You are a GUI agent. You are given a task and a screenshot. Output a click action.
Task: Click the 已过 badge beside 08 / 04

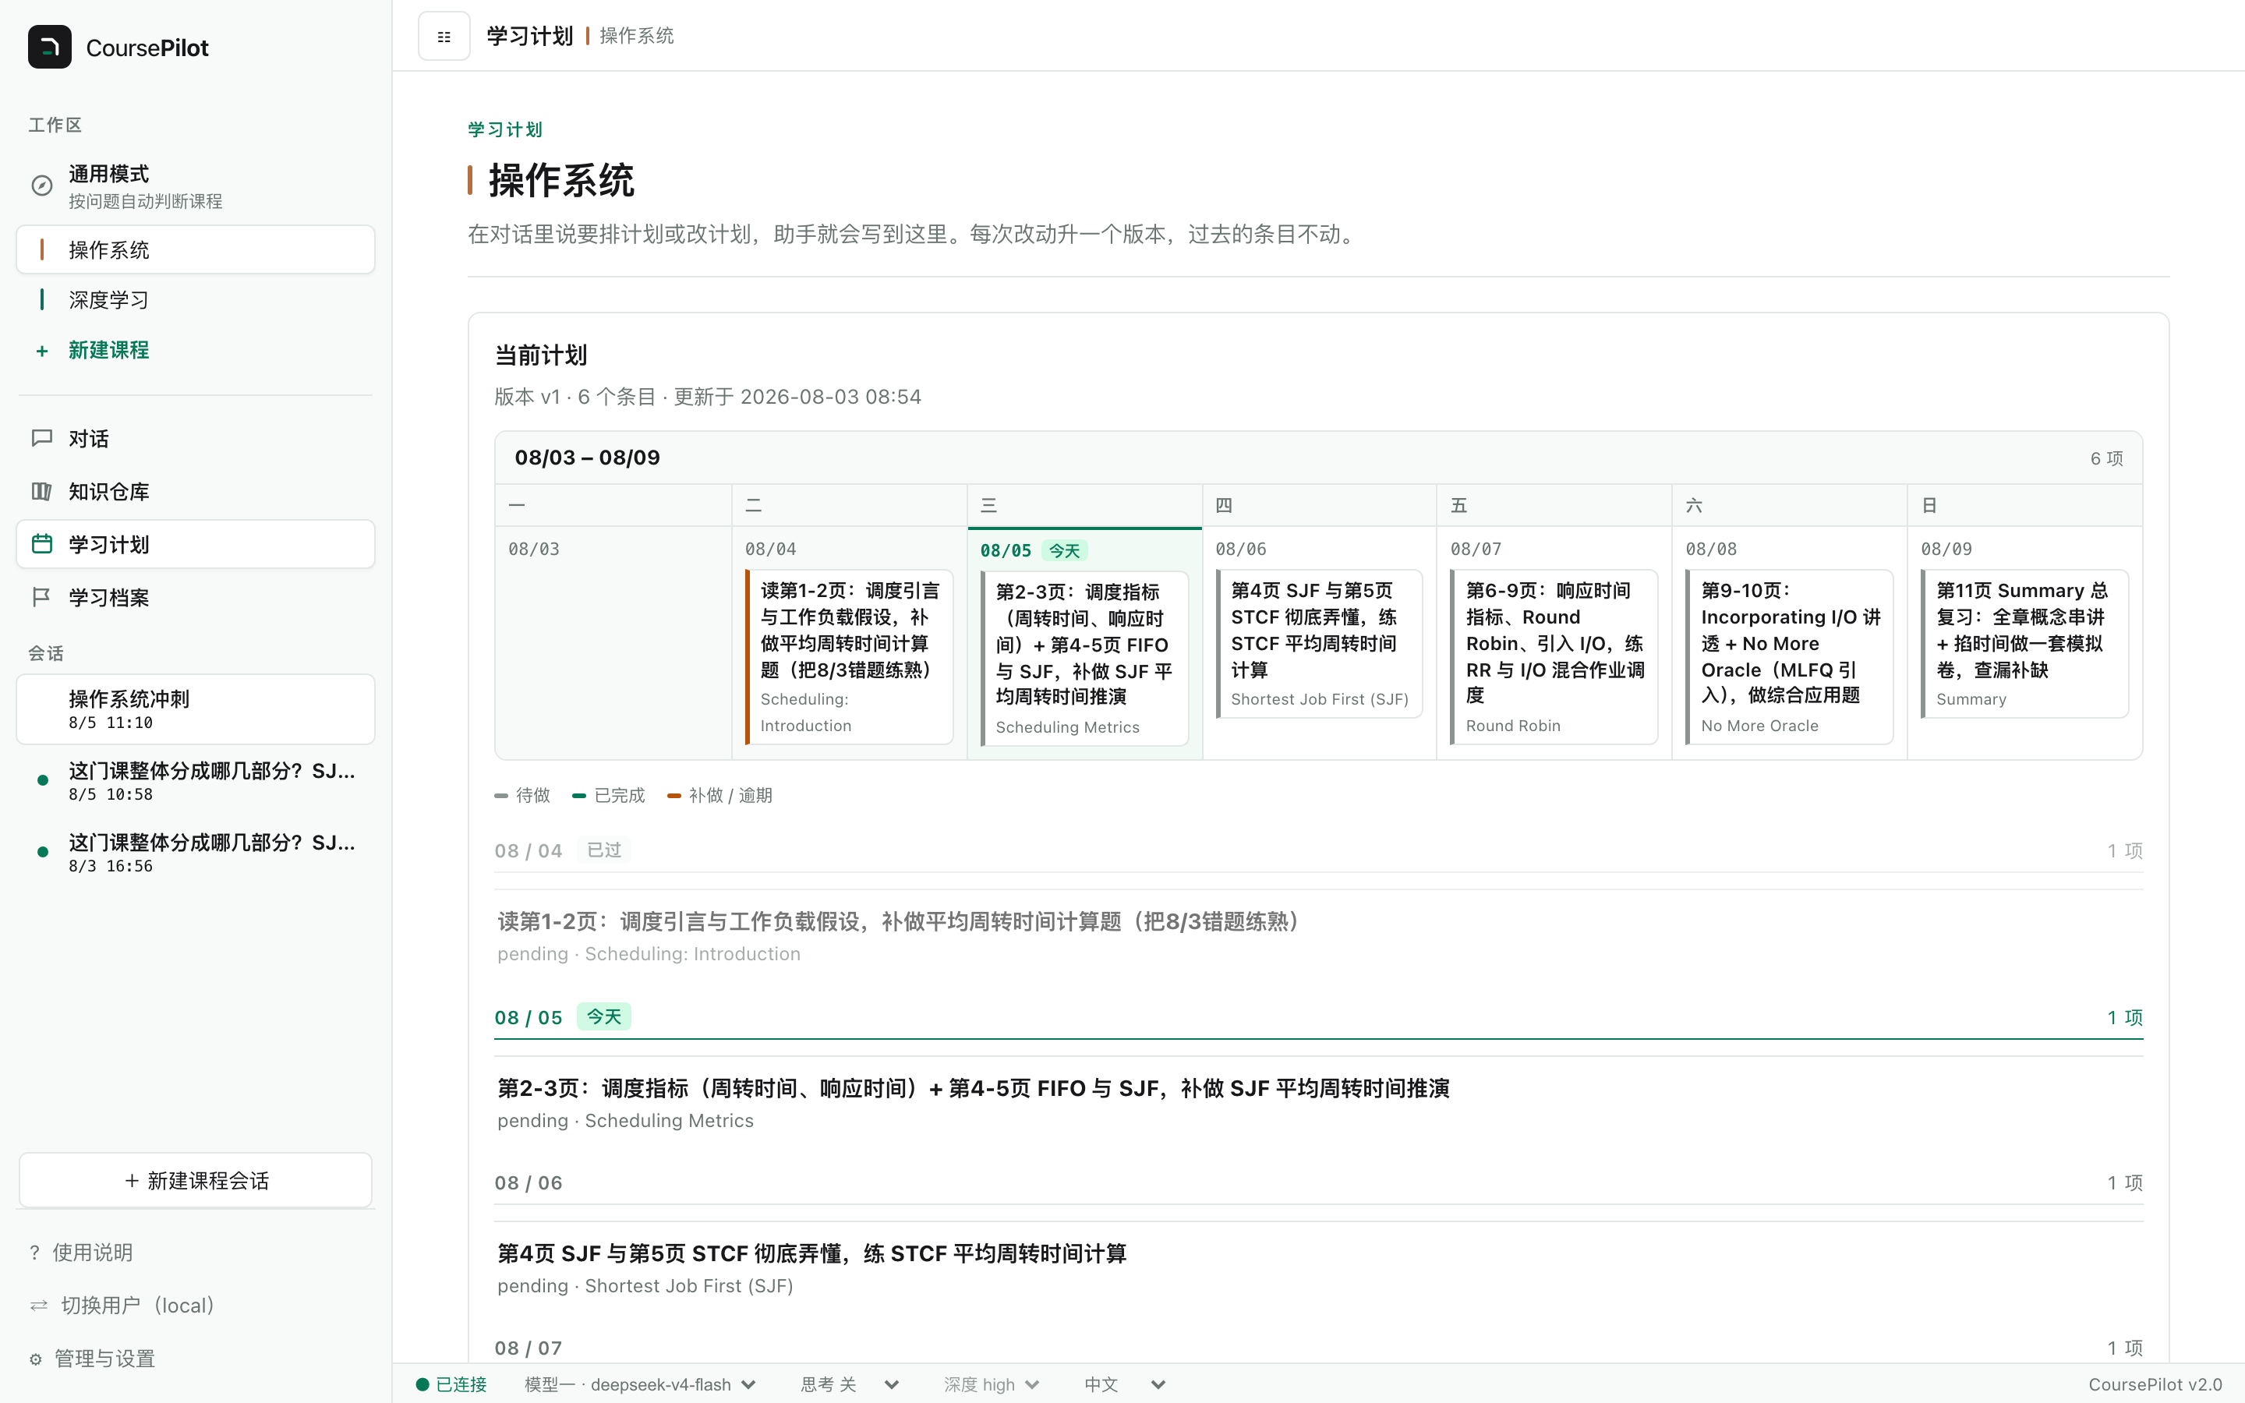[x=604, y=850]
